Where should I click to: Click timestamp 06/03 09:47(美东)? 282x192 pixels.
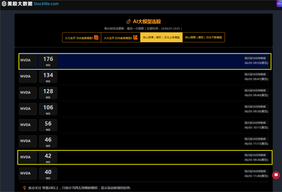point(256,79)
